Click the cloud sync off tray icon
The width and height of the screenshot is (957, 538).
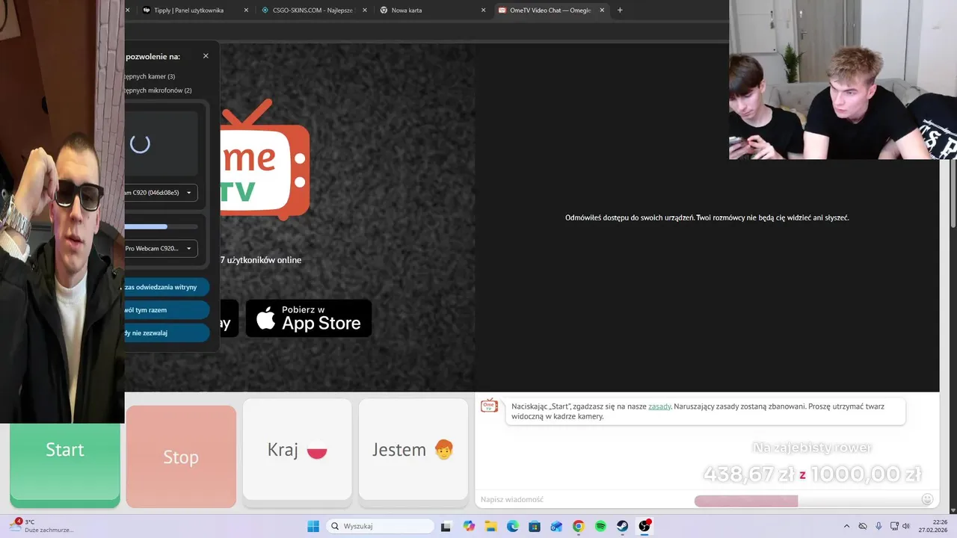pos(863,526)
